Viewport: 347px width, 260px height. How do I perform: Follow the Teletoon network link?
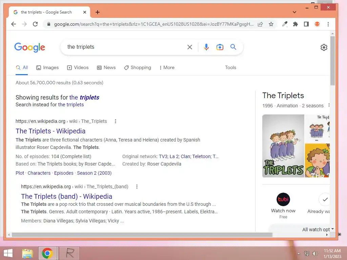[201, 156]
